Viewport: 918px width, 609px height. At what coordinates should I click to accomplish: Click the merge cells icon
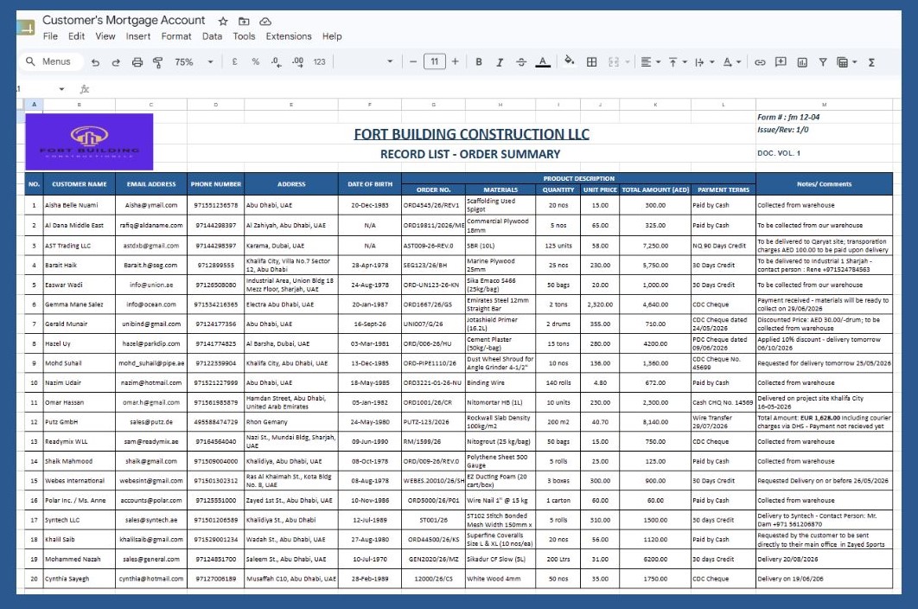pyautogui.click(x=614, y=62)
